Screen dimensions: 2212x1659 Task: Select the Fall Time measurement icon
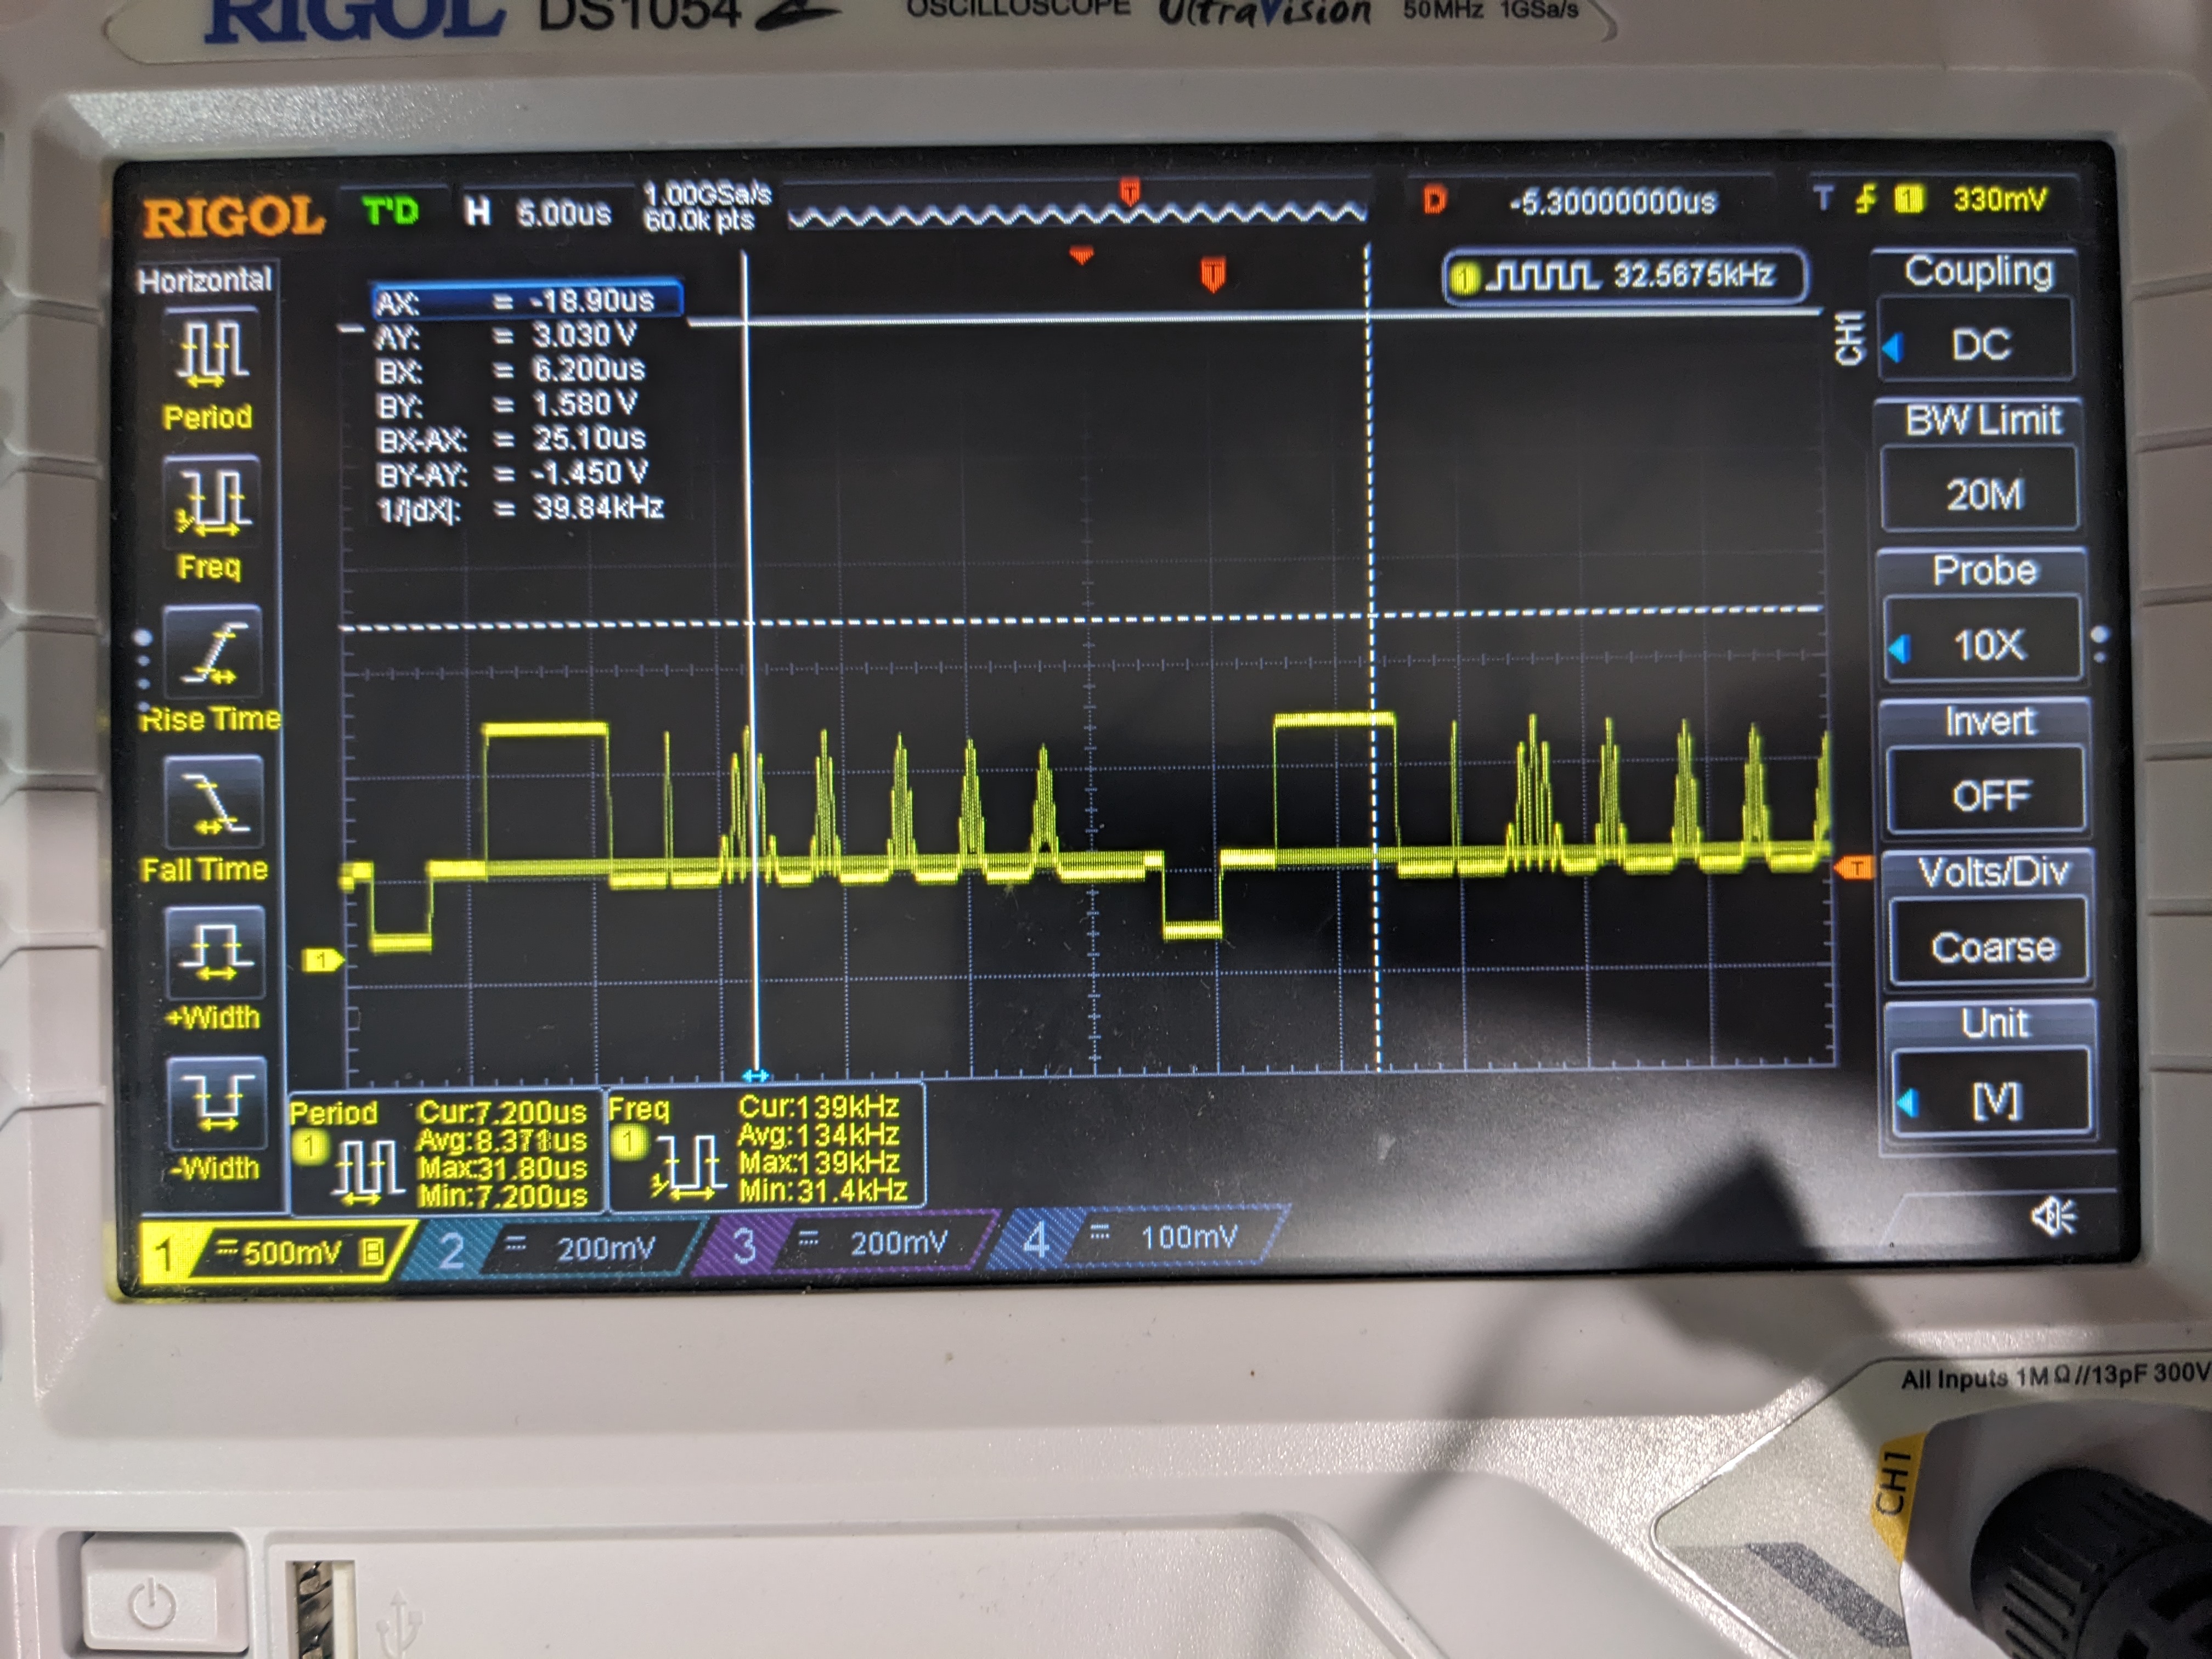[x=213, y=803]
